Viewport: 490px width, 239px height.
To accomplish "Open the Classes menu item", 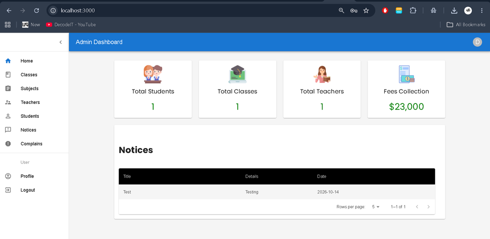I will [x=34, y=75].
